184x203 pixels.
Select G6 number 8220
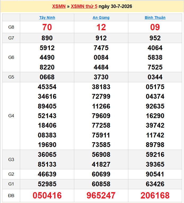(x=47, y=67)
